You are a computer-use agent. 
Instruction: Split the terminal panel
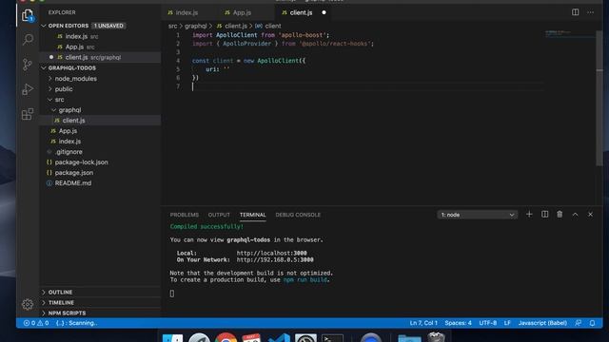point(545,215)
